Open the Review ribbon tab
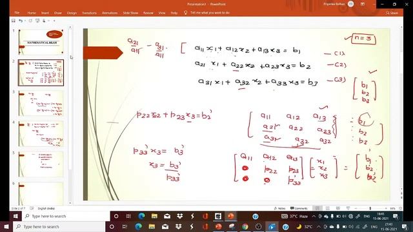The height and width of the screenshot is (232, 413). [x=148, y=13]
